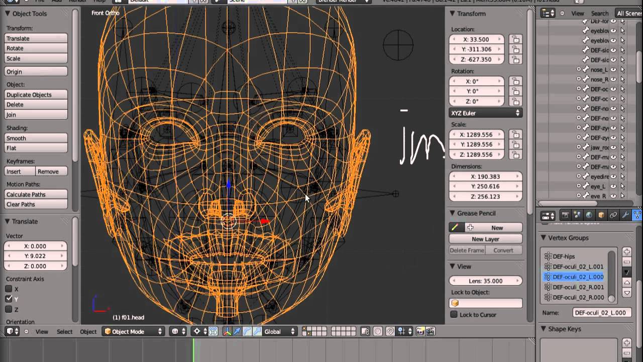This screenshot has height=362, width=643.
Task: Click the snap magnet icon in the 3D view header
Action: point(390,331)
